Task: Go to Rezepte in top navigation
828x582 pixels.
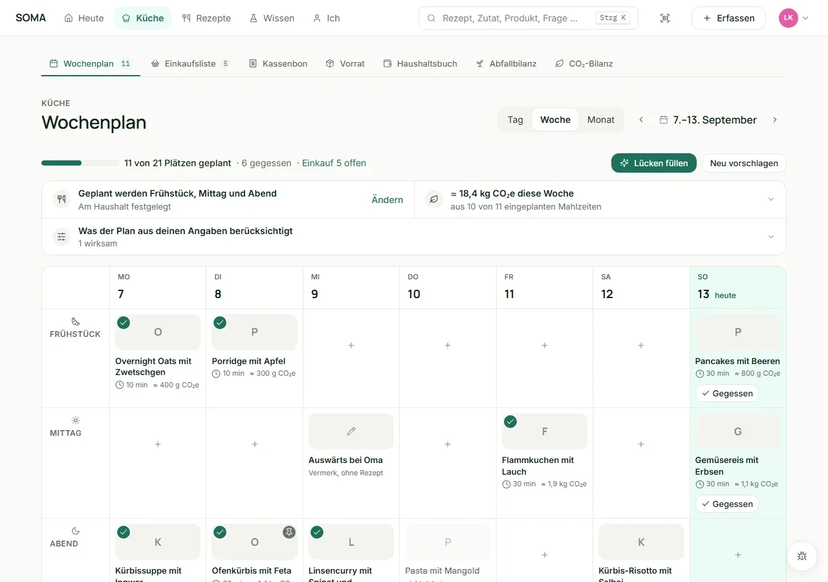Action: pos(206,18)
